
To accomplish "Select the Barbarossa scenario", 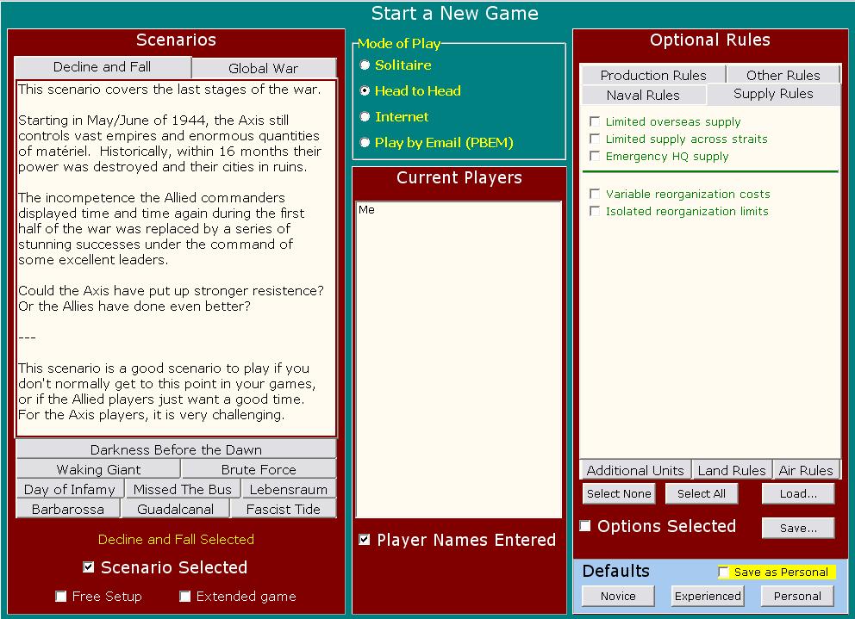I will point(68,508).
